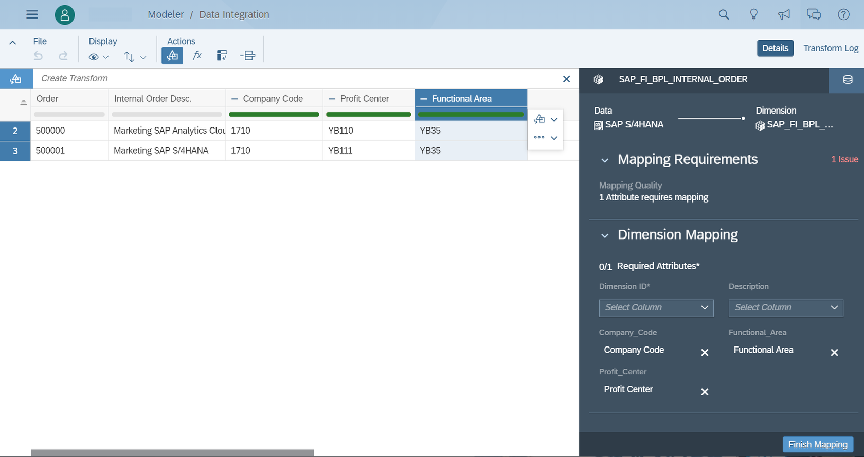Remove the Functional Area mapping

pos(834,352)
